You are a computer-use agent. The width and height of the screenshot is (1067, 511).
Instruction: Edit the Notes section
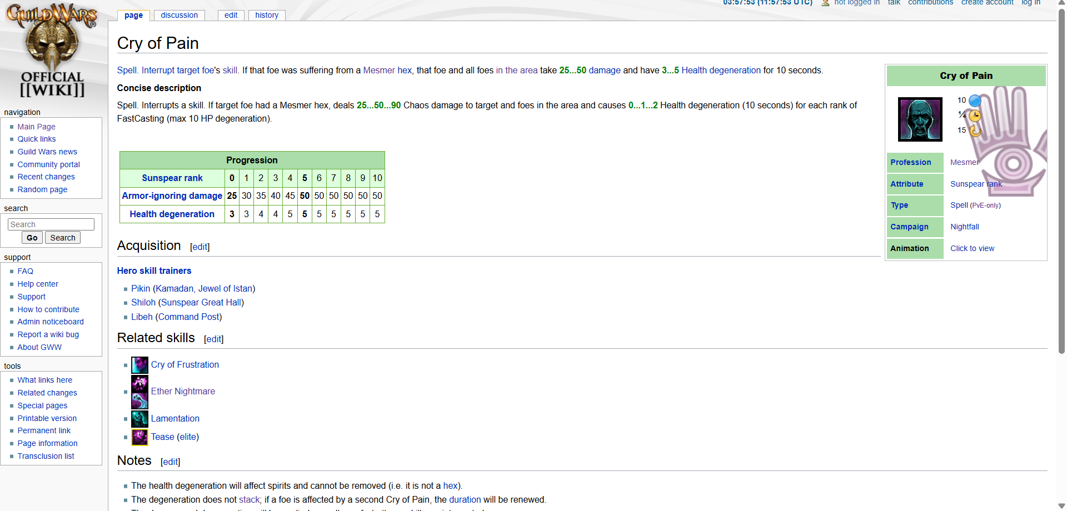[x=171, y=462]
